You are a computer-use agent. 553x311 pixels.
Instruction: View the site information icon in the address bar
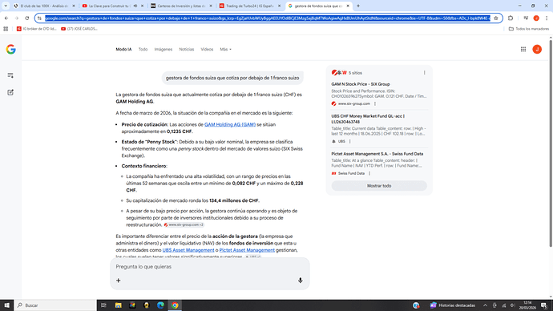coord(39,18)
